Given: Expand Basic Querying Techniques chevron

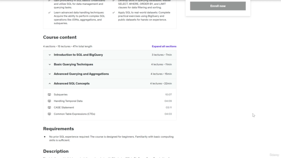Looking at the screenshot, I should coord(50,65).
